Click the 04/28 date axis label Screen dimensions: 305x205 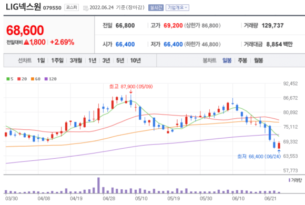coord(109,199)
